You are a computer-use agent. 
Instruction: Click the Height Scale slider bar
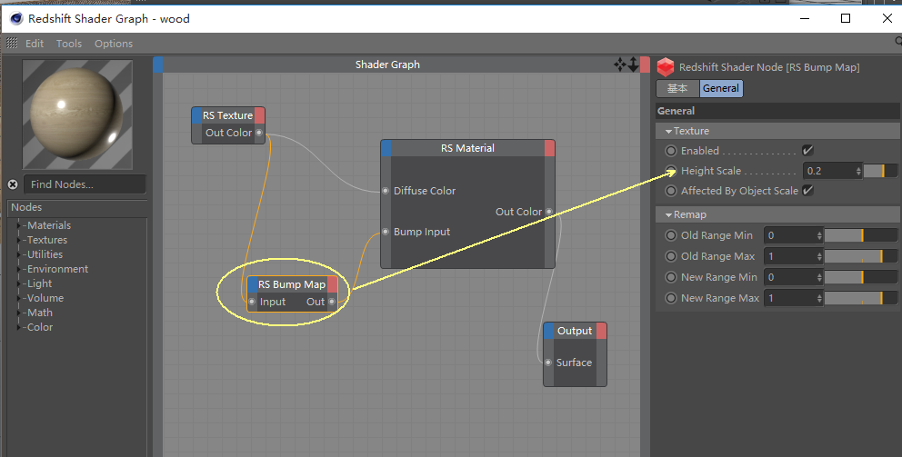pyautogui.click(x=880, y=171)
